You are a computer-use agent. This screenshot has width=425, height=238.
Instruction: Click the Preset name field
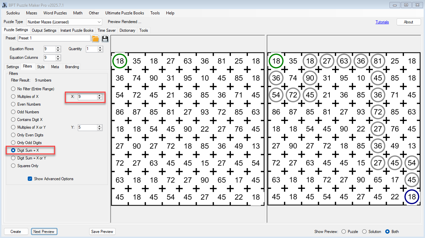pyautogui.click(x=54, y=38)
